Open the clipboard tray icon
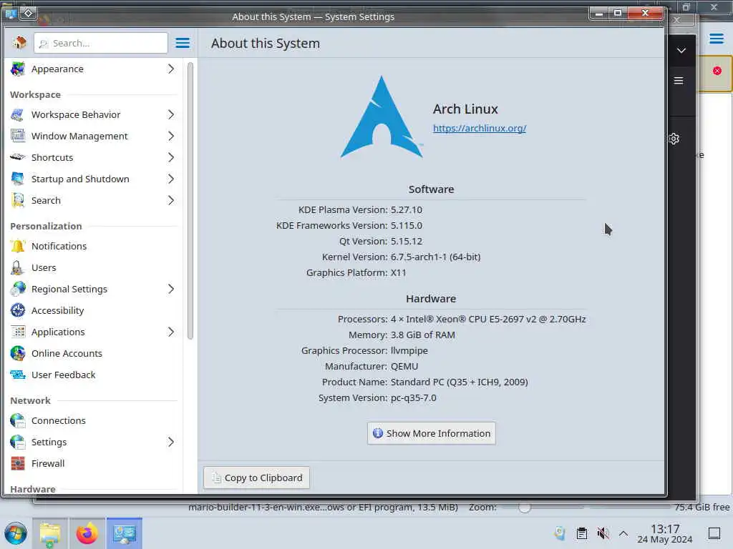This screenshot has height=549, width=733. point(581,533)
